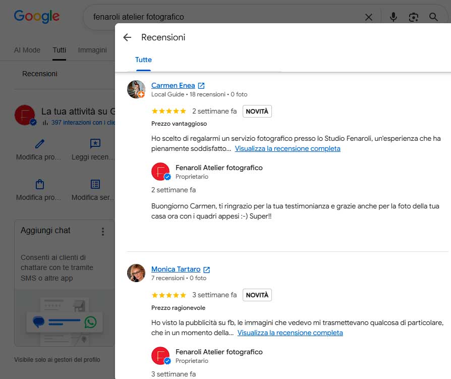Expand Monica's full review via Visualizza link

290,333
